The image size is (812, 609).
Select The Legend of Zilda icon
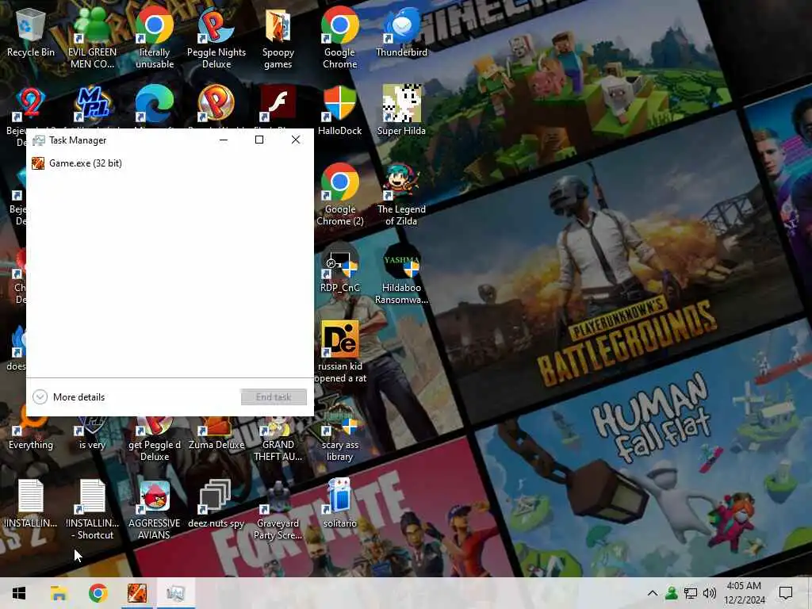(401, 195)
